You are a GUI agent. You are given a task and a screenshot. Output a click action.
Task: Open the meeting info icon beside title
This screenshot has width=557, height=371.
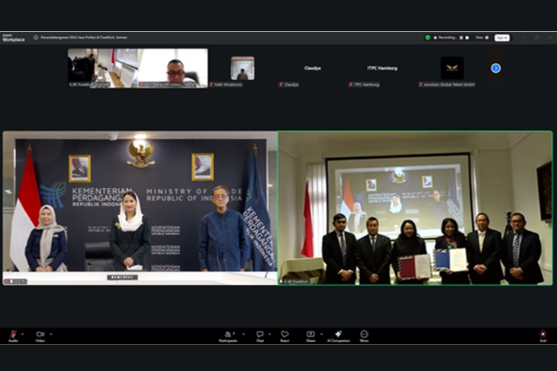pos(36,37)
